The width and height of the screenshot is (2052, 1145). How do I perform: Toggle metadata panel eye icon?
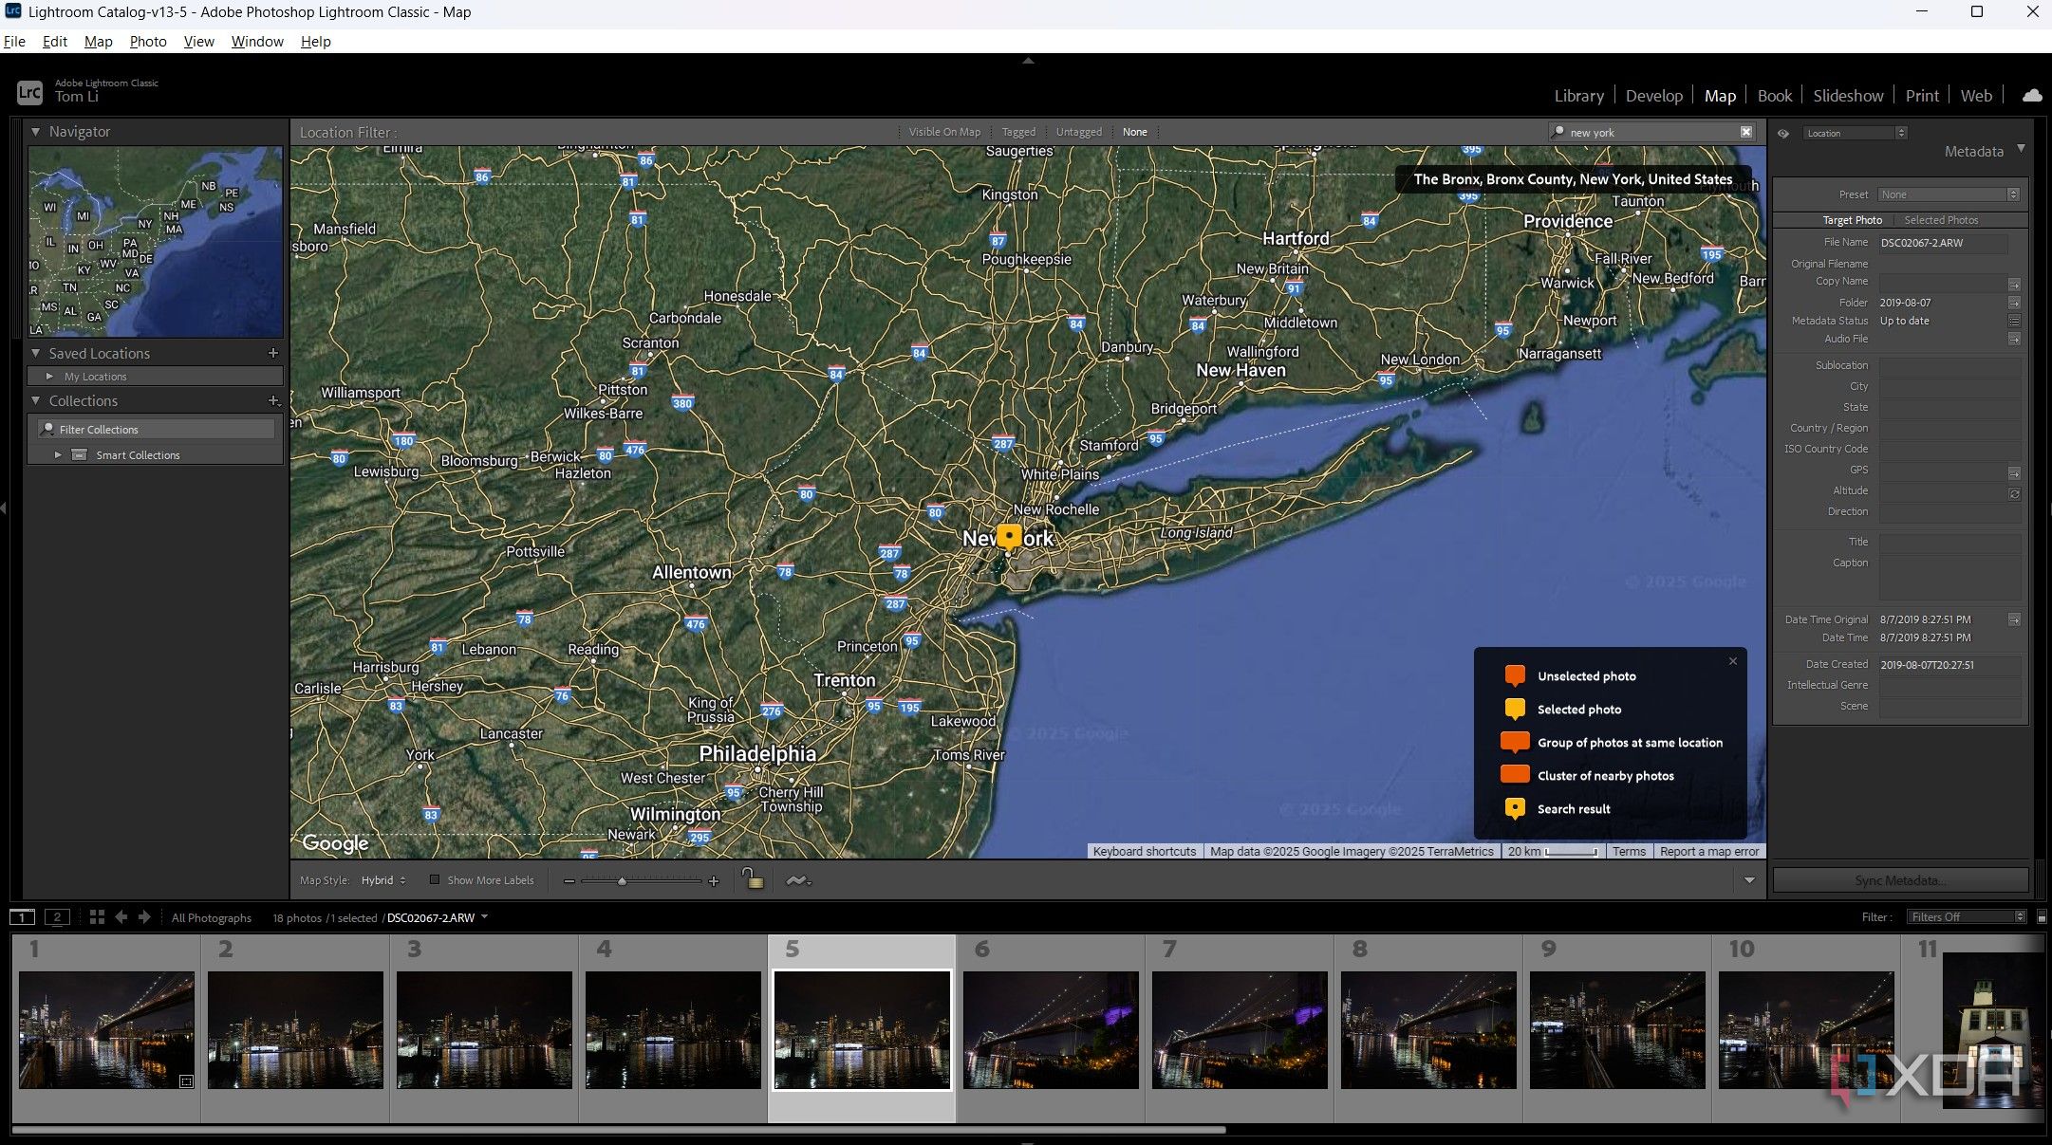coord(1783,134)
